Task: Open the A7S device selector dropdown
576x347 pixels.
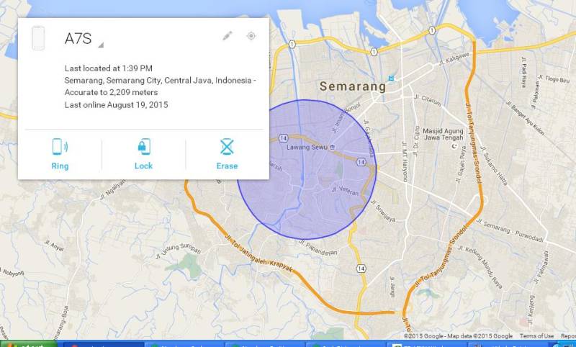Action: [101, 45]
